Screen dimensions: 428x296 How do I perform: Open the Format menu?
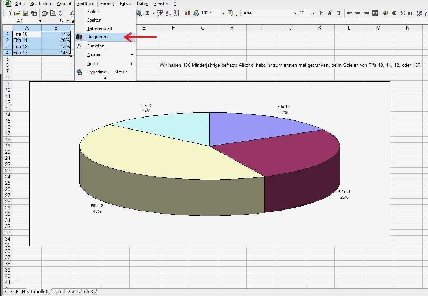click(x=107, y=4)
